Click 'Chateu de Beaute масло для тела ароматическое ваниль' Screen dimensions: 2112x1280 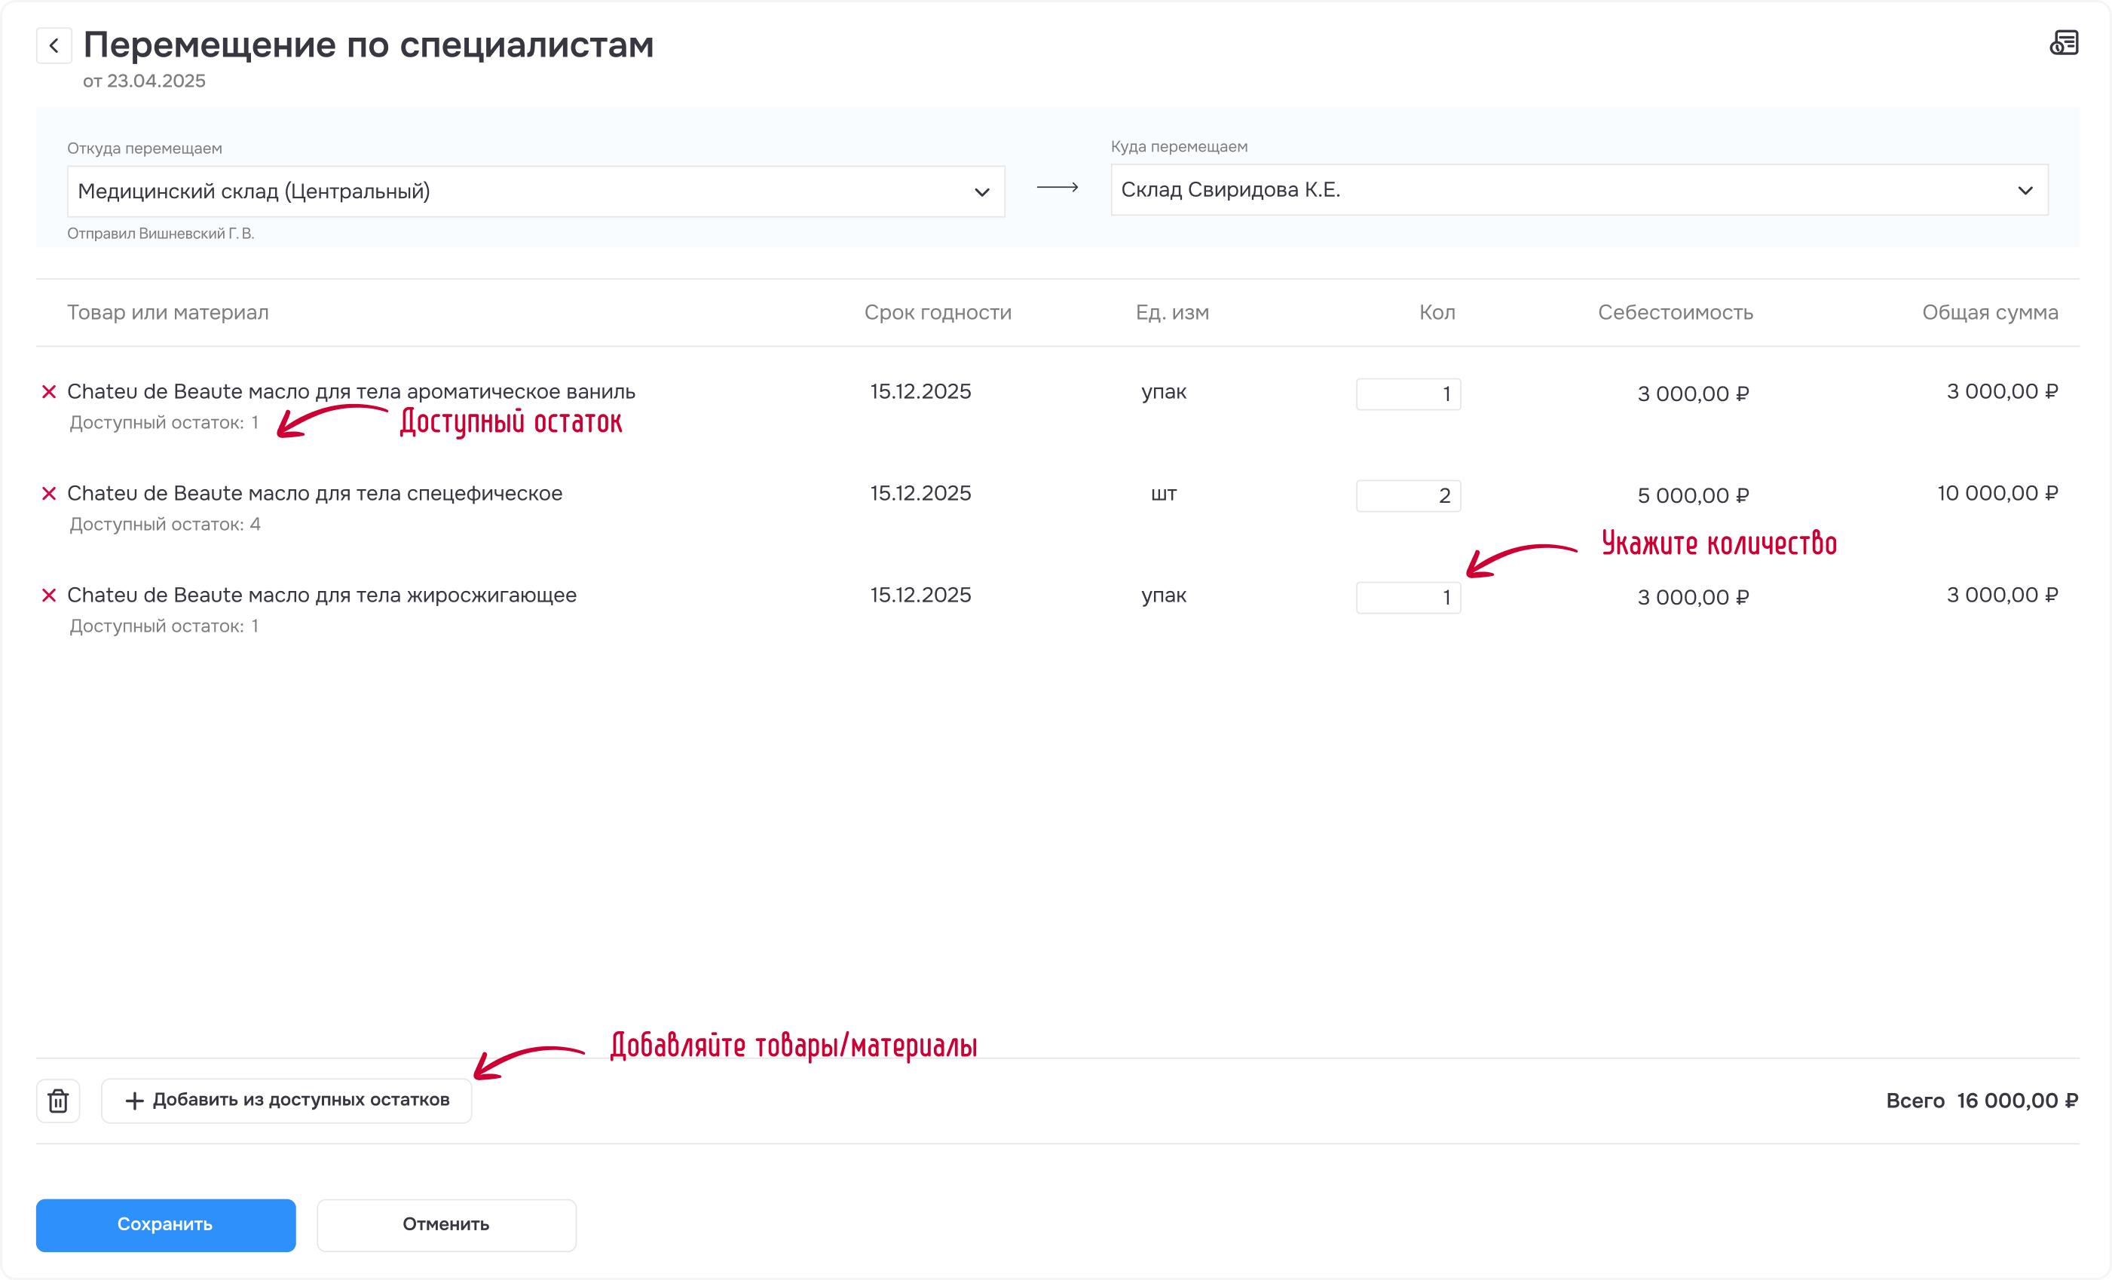coord(351,392)
